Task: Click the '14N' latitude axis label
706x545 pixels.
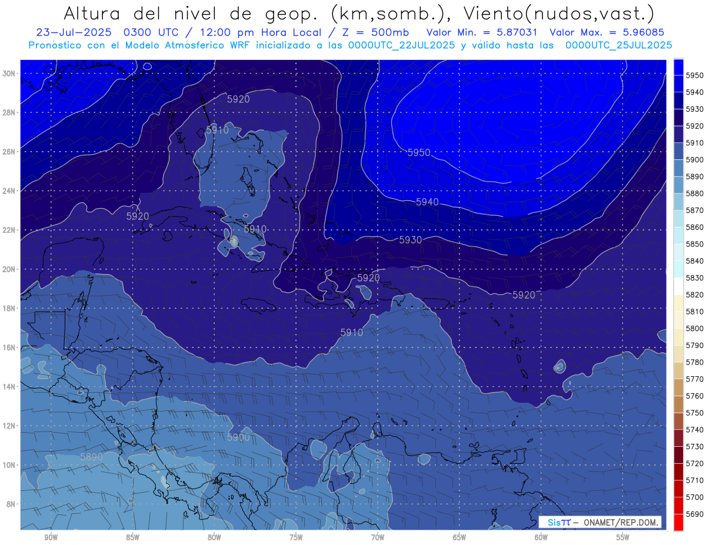Action: click(10, 387)
